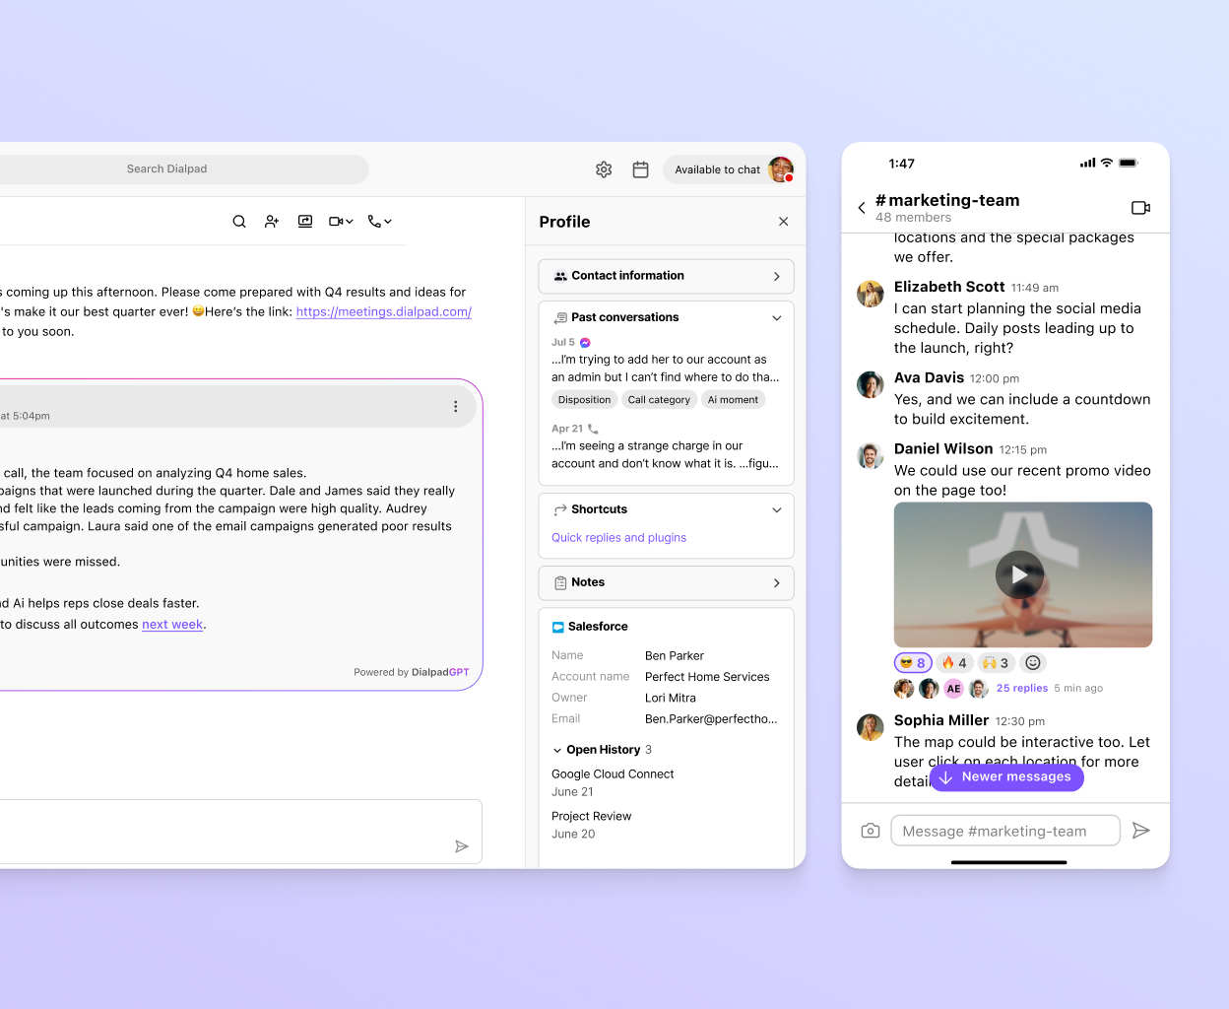This screenshot has height=1009, width=1229.
Task: Open the transcript card's three-dot menu
Action: coord(455,406)
